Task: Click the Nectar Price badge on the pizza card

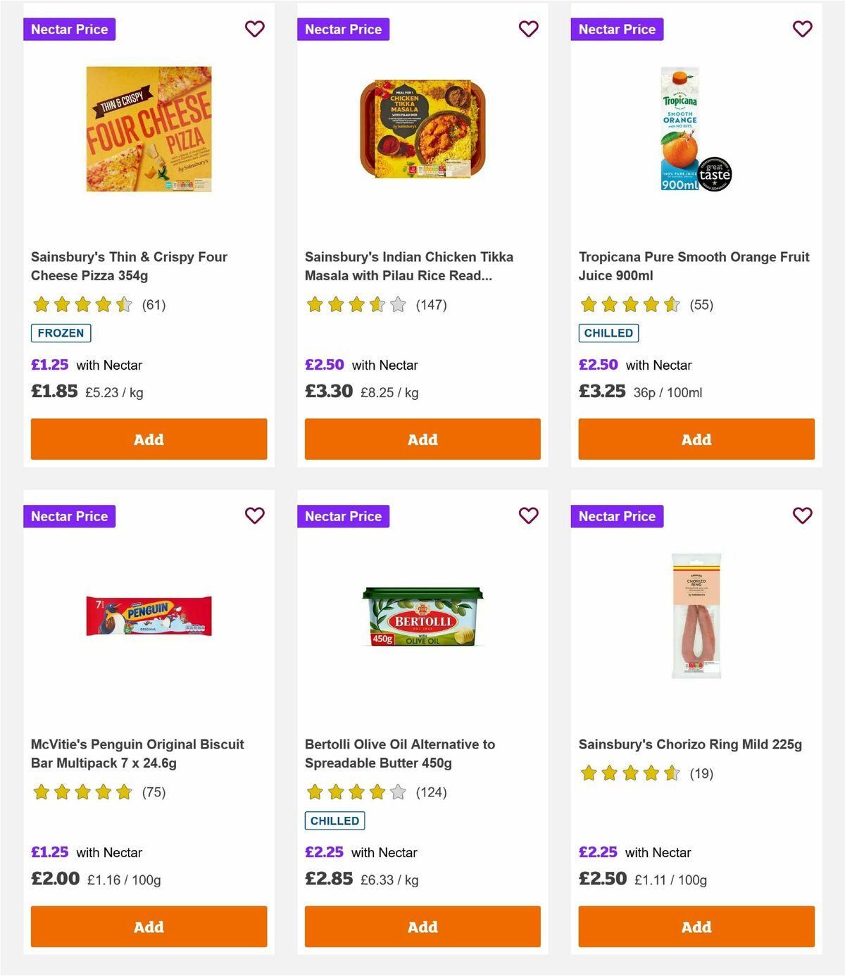Action: click(x=70, y=29)
